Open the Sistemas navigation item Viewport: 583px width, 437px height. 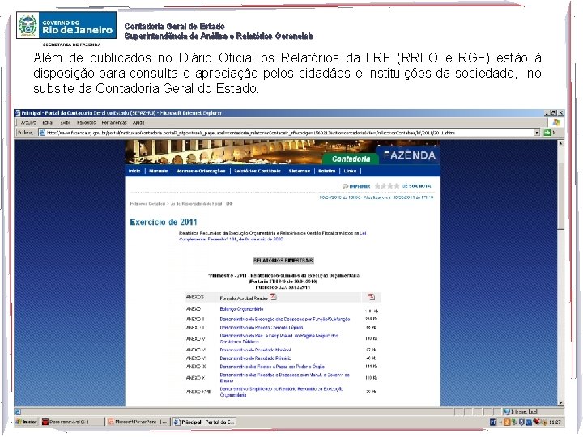pos(300,172)
